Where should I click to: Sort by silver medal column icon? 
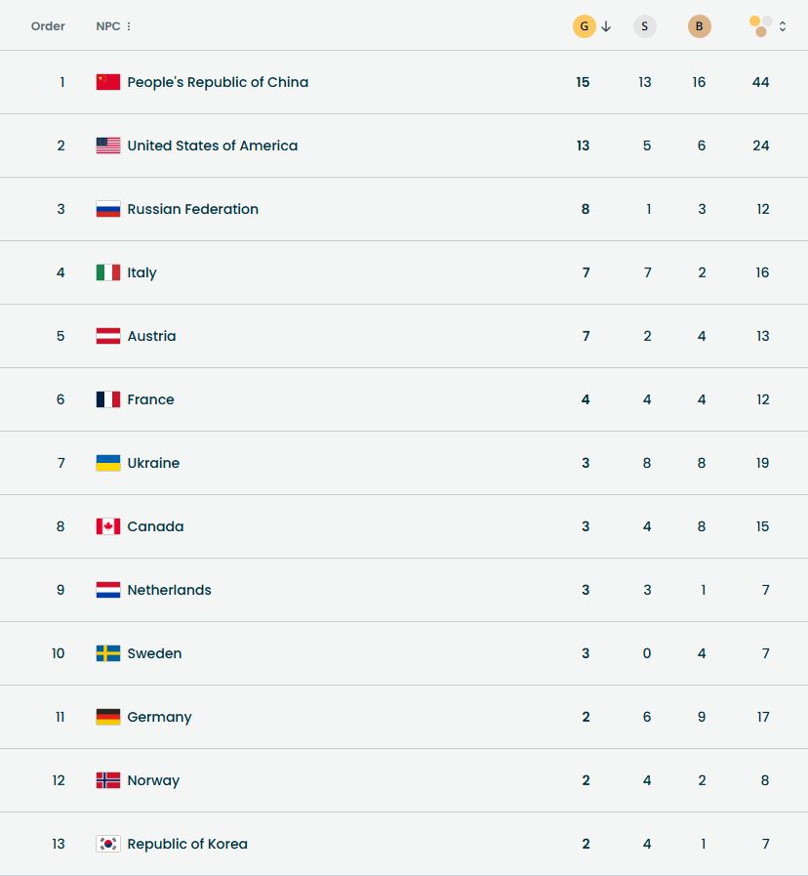coord(644,26)
